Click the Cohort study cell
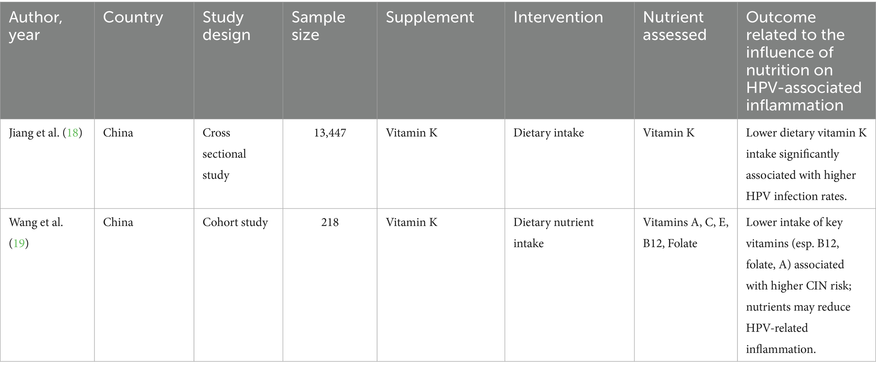This screenshot has height=369, width=876. click(x=236, y=222)
